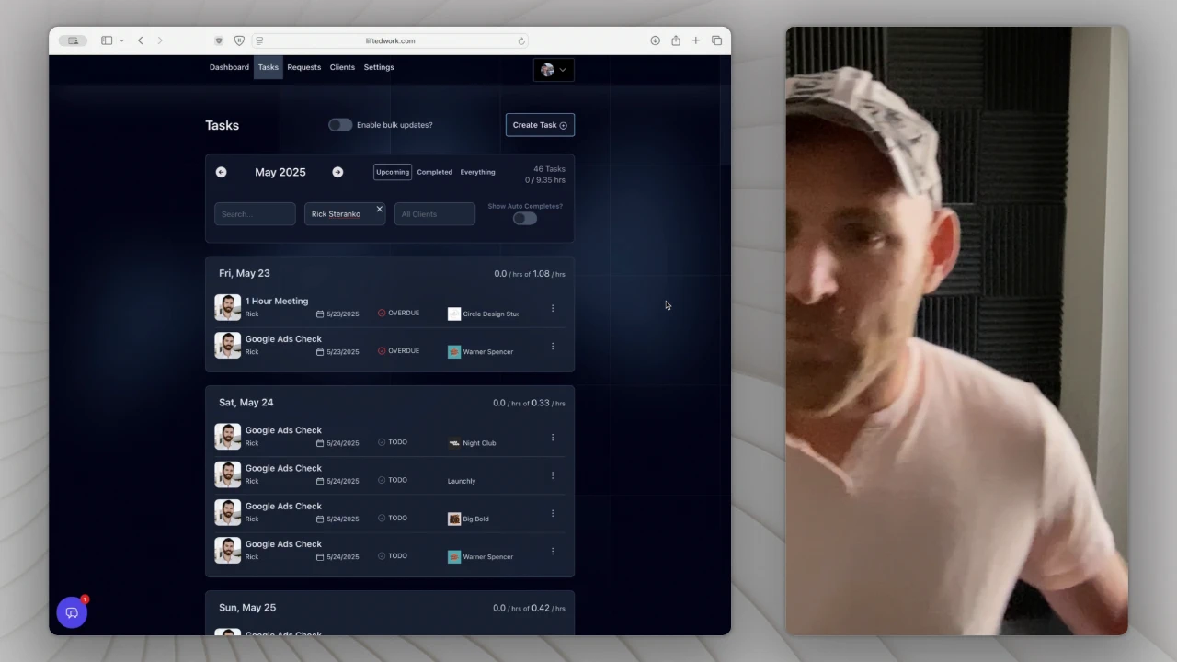Click Safari privacy shield icon
This screenshot has height=662, width=1177.
click(219, 40)
